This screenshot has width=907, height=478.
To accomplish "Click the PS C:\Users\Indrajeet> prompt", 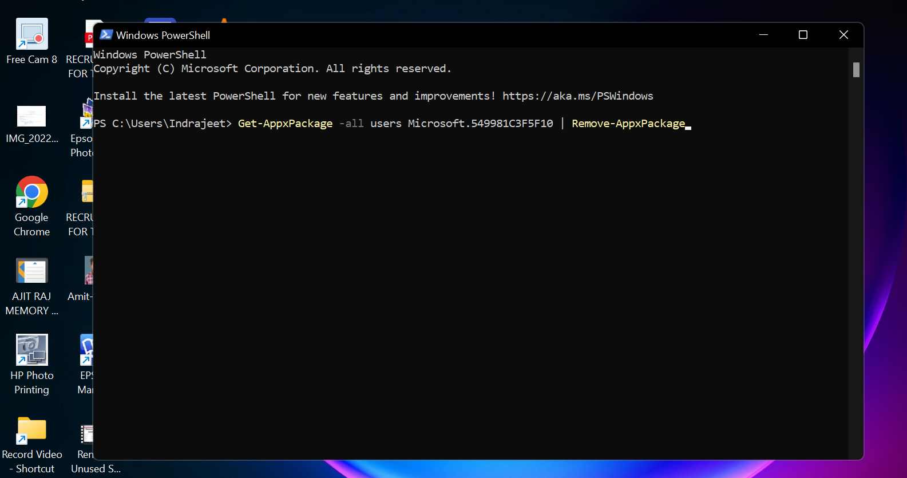I will click(163, 124).
